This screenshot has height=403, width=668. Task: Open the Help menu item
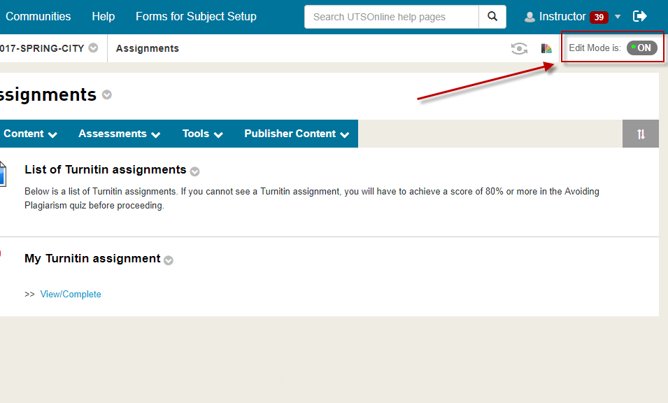point(103,16)
